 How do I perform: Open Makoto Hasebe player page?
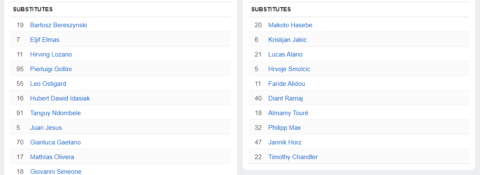(290, 25)
